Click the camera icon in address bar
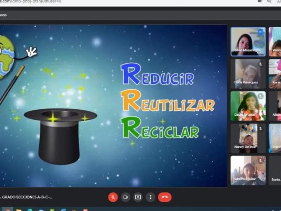Image resolution: width=281 pixels, height=211 pixels. click(260, 1)
